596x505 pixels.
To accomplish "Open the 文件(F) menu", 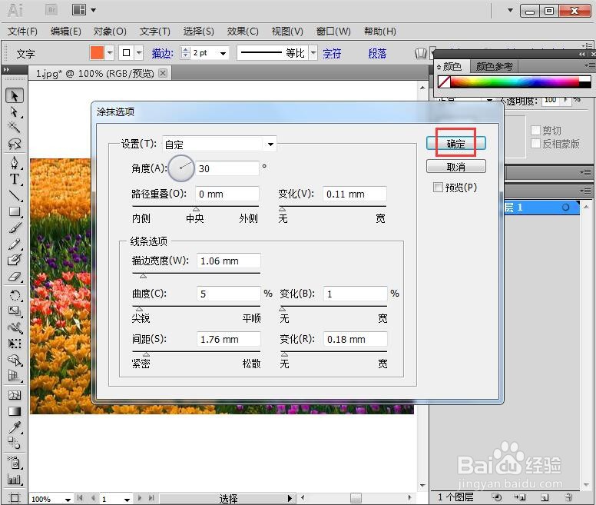I will (x=22, y=32).
